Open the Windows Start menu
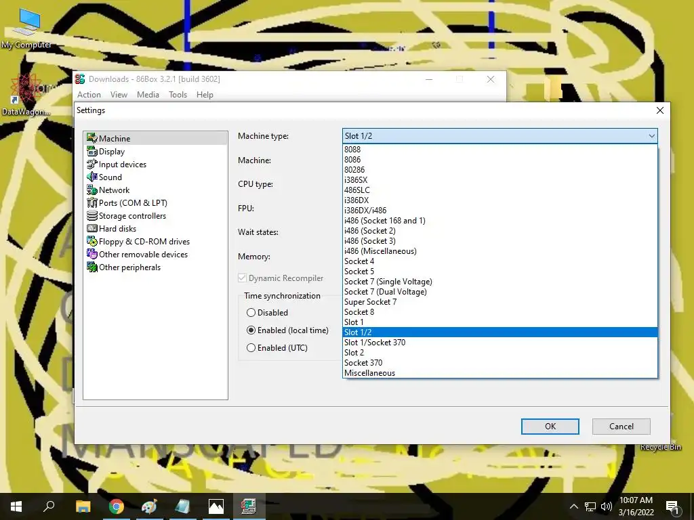Viewport: 694px width, 520px height. tap(16, 506)
